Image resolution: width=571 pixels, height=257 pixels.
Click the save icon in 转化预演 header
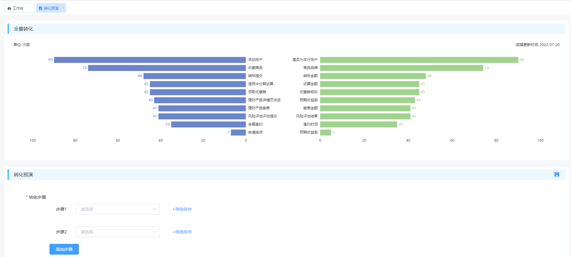pos(557,175)
